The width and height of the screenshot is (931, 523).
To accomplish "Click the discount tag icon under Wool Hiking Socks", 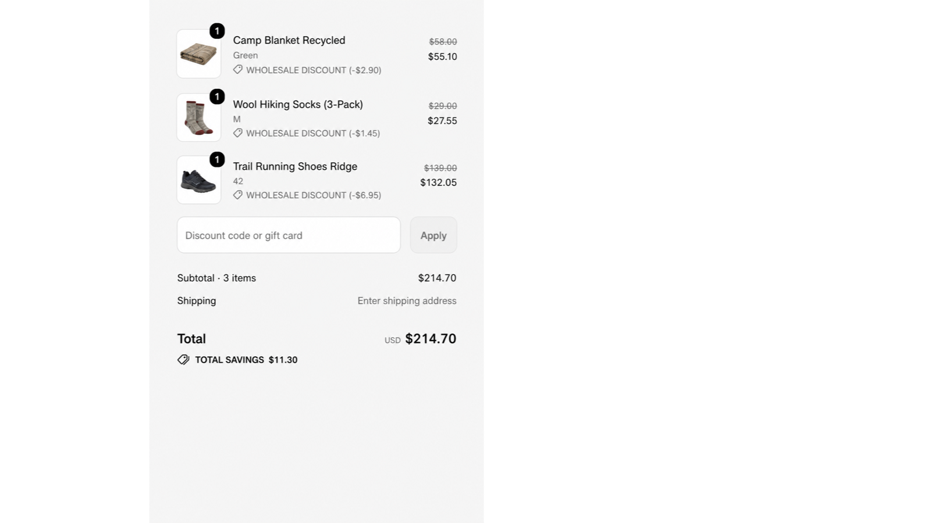I will [238, 133].
